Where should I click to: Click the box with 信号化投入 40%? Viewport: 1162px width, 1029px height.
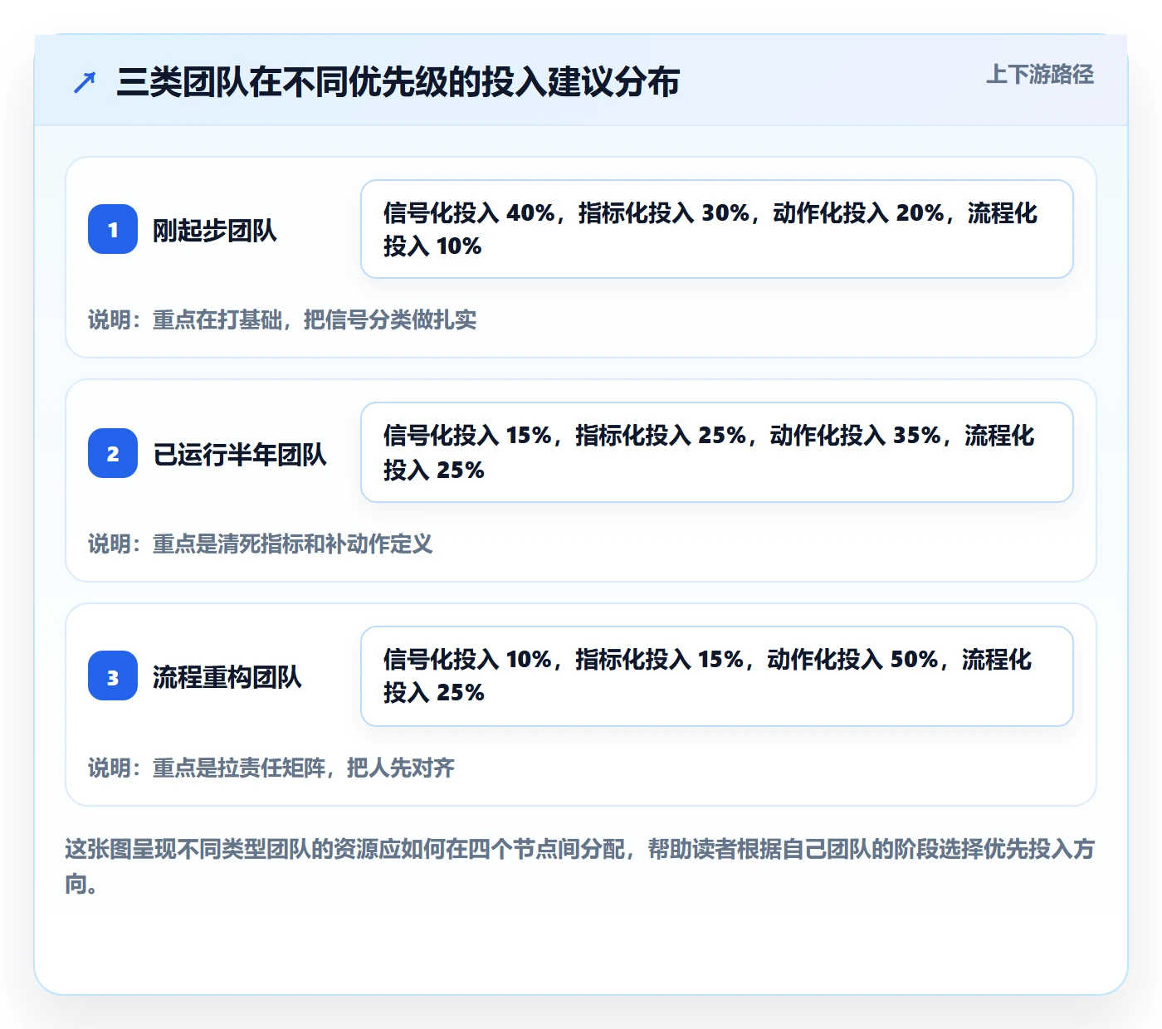click(x=717, y=229)
